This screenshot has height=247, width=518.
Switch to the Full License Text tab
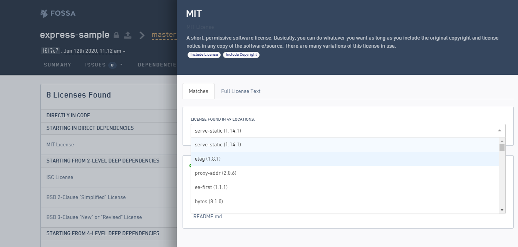pos(241,91)
